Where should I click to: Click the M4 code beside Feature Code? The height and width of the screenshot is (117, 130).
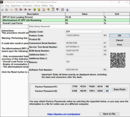[105, 36]
